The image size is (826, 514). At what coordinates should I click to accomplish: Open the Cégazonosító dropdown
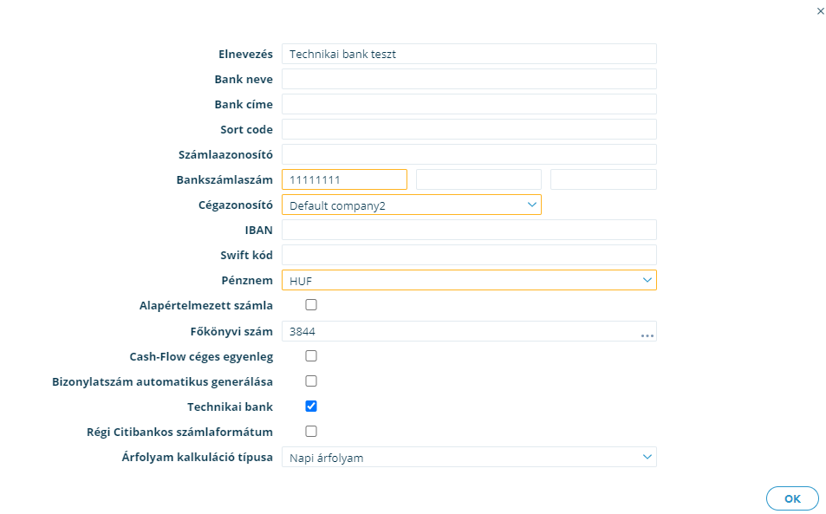coord(412,205)
